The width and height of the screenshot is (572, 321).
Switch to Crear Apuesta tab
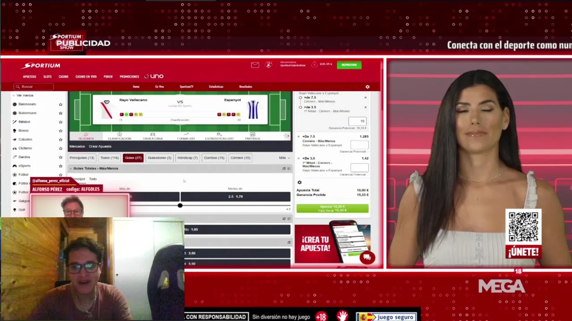(x=100, y=146)
